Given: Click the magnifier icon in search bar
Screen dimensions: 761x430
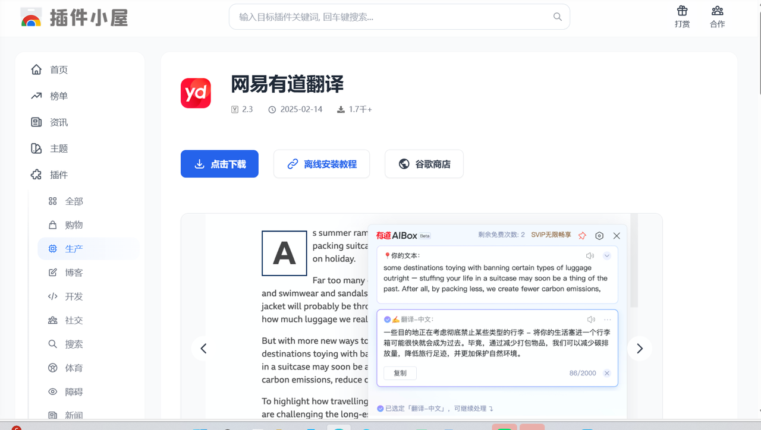Looking at the screenshot, I should pyautogui.click(x=557, y=17).
